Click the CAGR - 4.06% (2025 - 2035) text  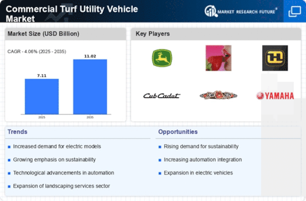37,51
